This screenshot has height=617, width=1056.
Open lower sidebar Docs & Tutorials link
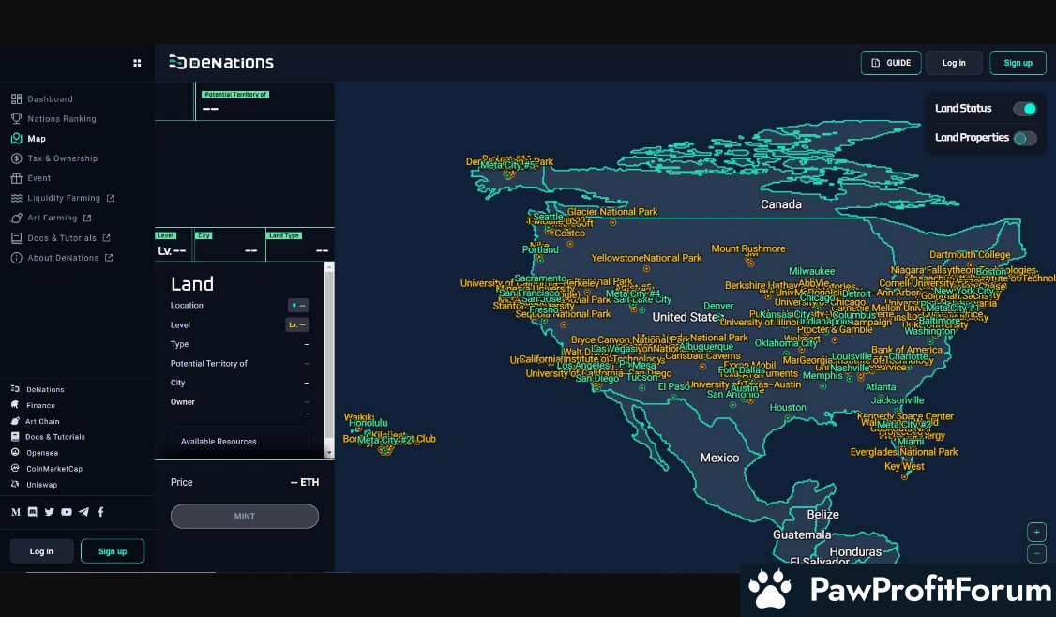click(x=48, y=436)
